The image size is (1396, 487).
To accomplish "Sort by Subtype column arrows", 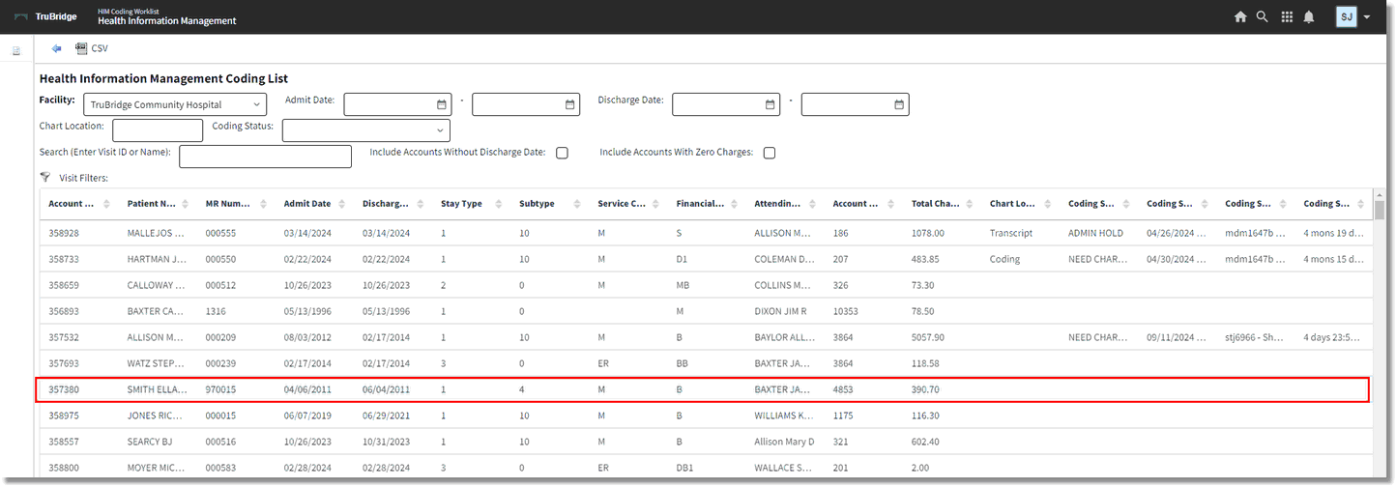I will (x=576, y=204).
